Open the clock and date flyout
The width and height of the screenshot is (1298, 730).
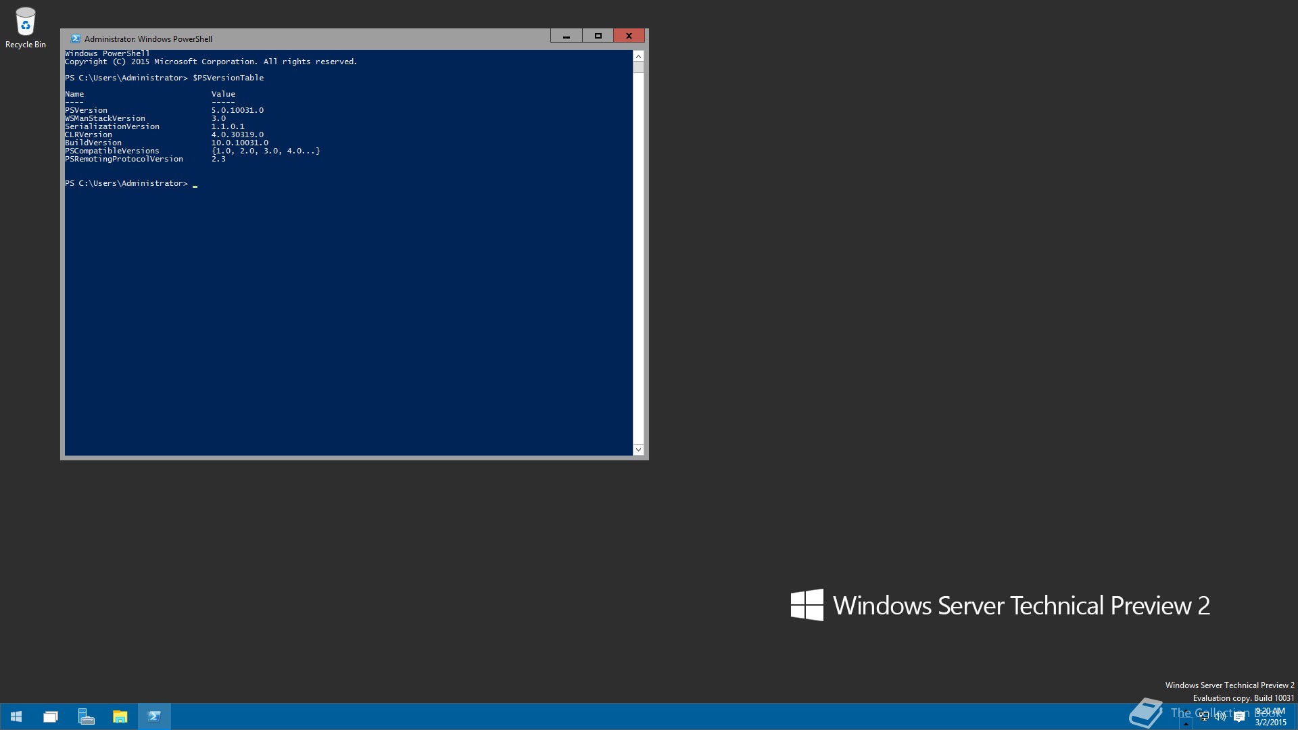[x=1270, y=716]
